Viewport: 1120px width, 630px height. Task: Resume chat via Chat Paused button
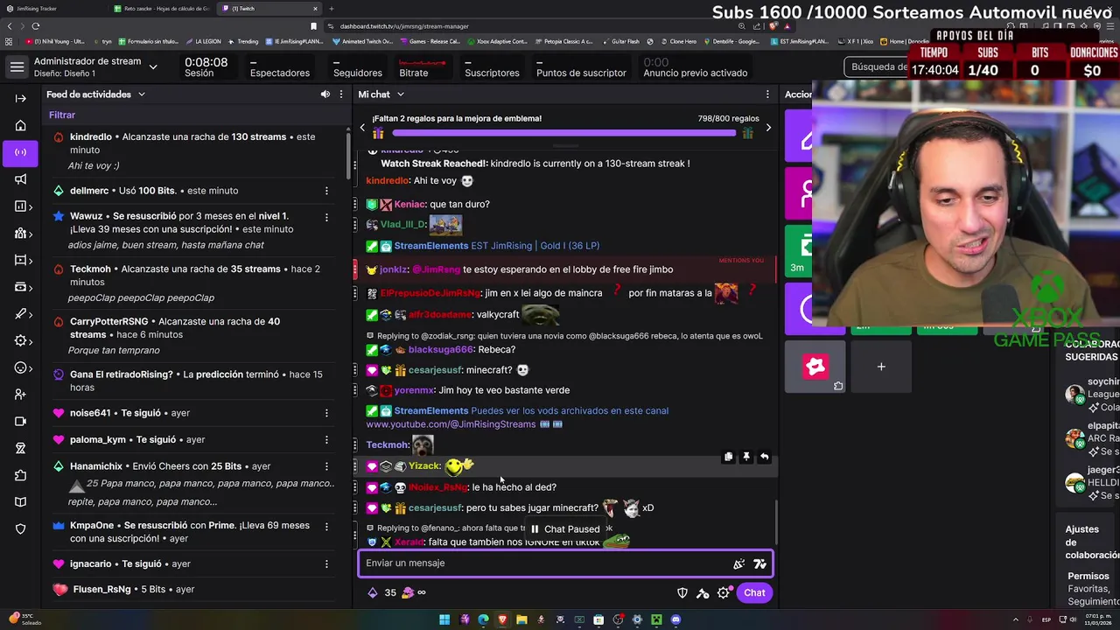coord(565,529)
